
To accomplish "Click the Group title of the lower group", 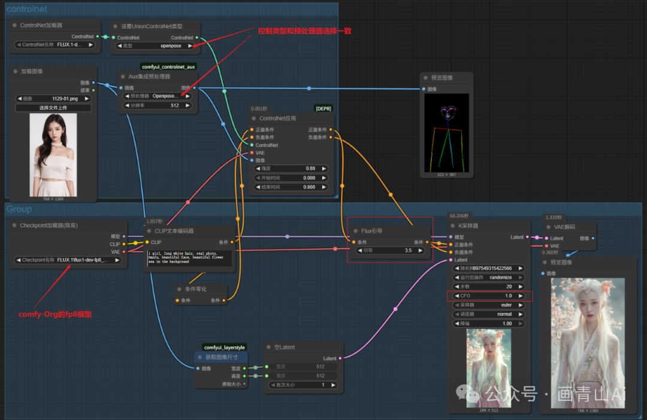I will click(x=19, y=209).
